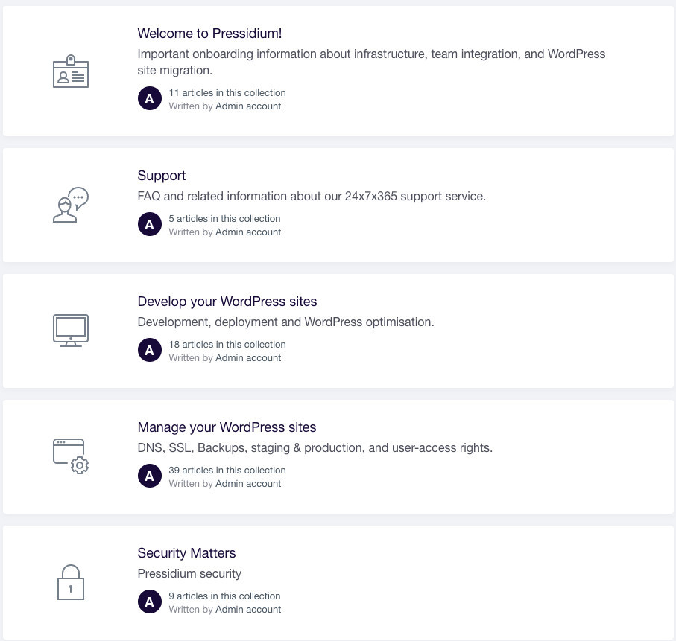
Task: Click the desktop monitor icon for Develop collection
Action: coord(71,331)
